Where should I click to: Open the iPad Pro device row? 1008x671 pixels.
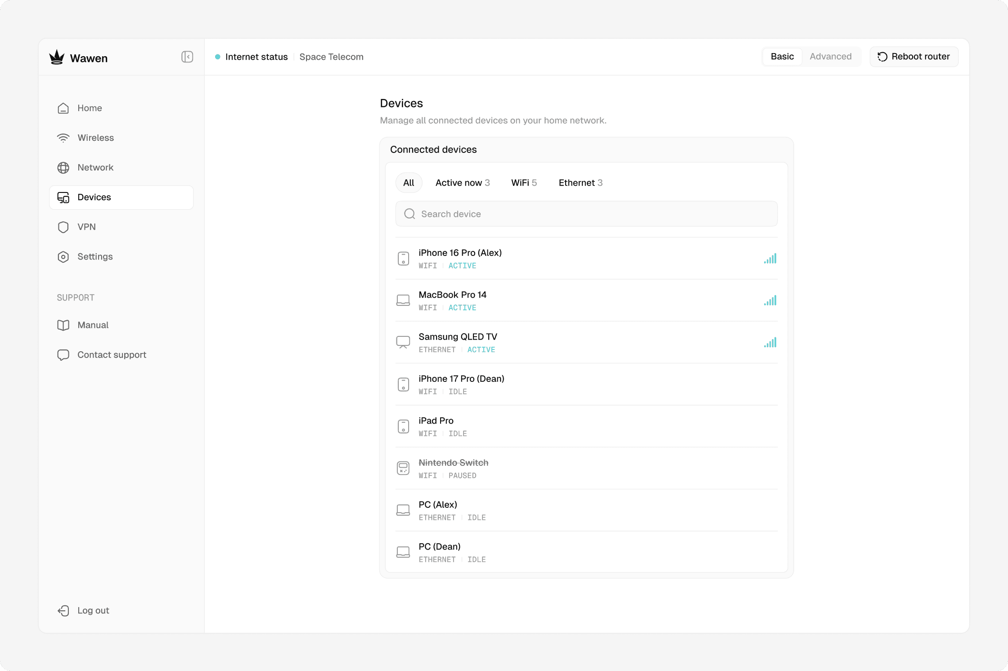pos(586,426)
